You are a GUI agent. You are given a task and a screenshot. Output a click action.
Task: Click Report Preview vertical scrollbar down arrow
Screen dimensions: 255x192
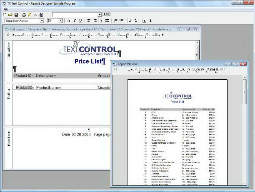(245, 183)
